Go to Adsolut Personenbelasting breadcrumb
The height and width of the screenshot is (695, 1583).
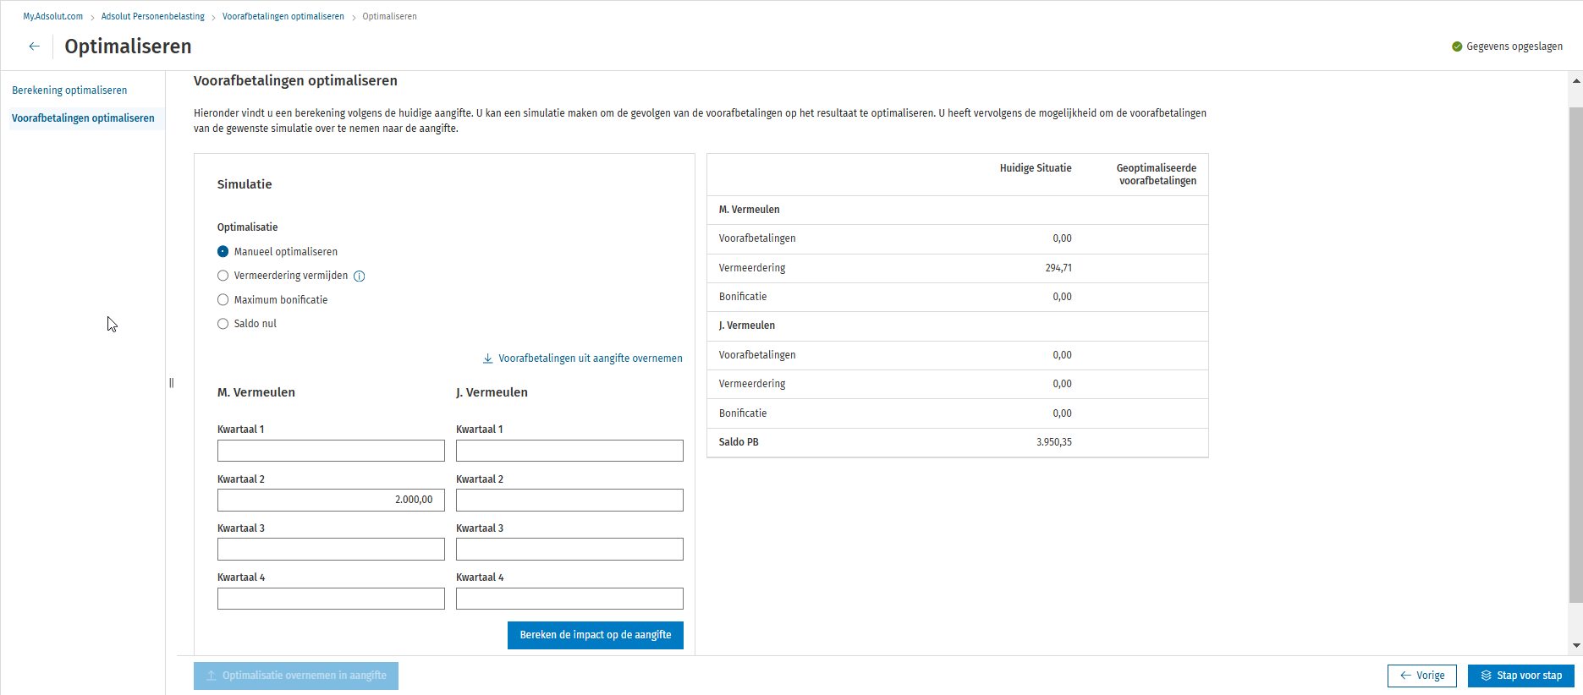click(x=152, y=17)
